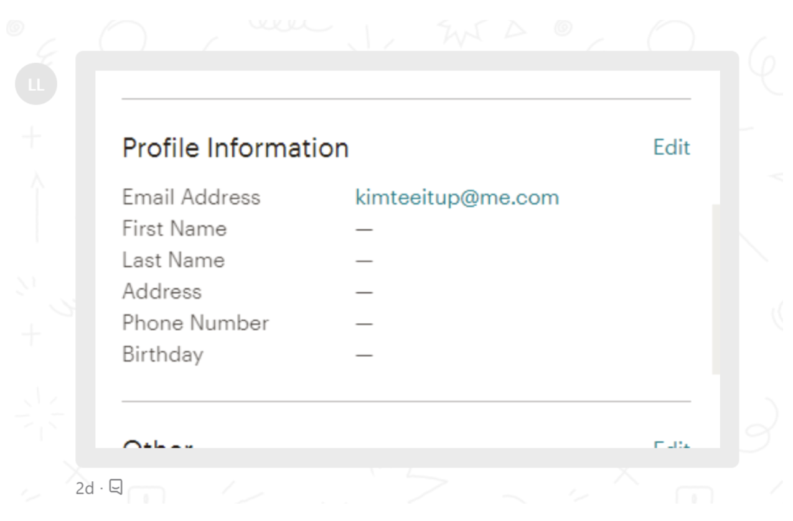Click the partially visible Edit link for Other

[x=672, y=445]
